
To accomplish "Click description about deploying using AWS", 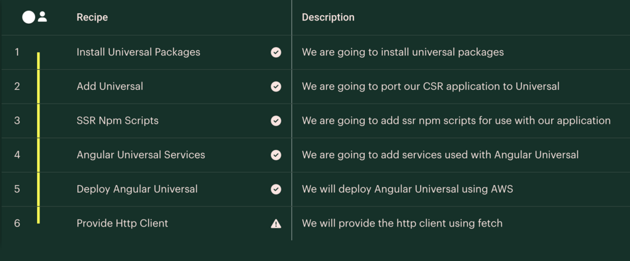I will coord(407,189).
